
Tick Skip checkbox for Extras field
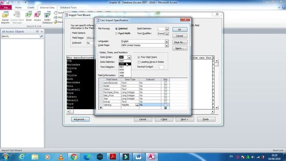(165, 102)
